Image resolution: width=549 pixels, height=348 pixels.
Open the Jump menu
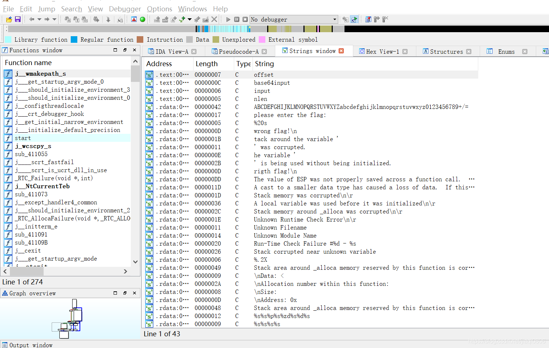tap(47, 9)
